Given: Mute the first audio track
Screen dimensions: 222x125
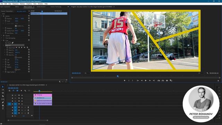Looking at the screenshot, I should [22, 107].
